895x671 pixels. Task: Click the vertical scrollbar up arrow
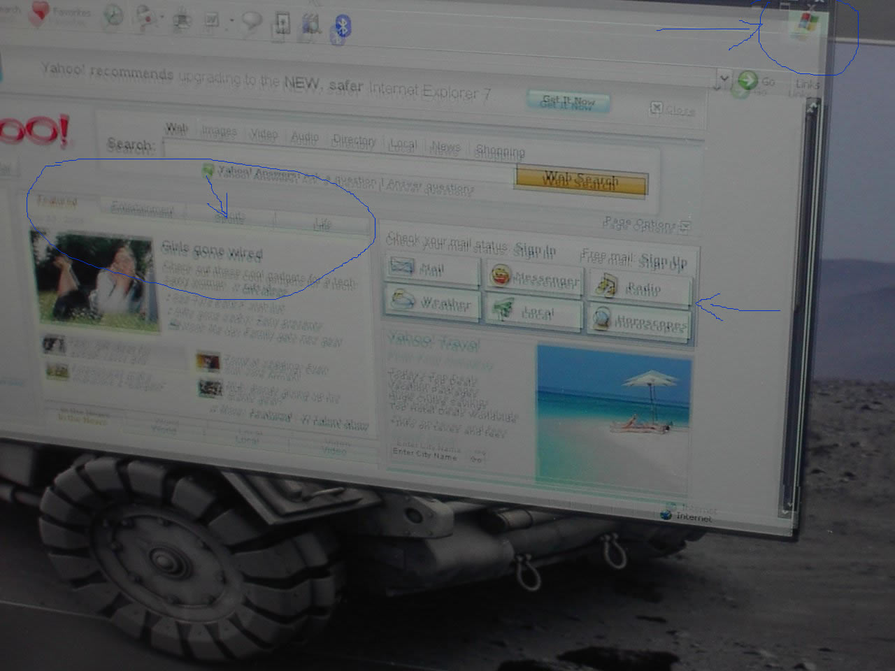[812, 107]
